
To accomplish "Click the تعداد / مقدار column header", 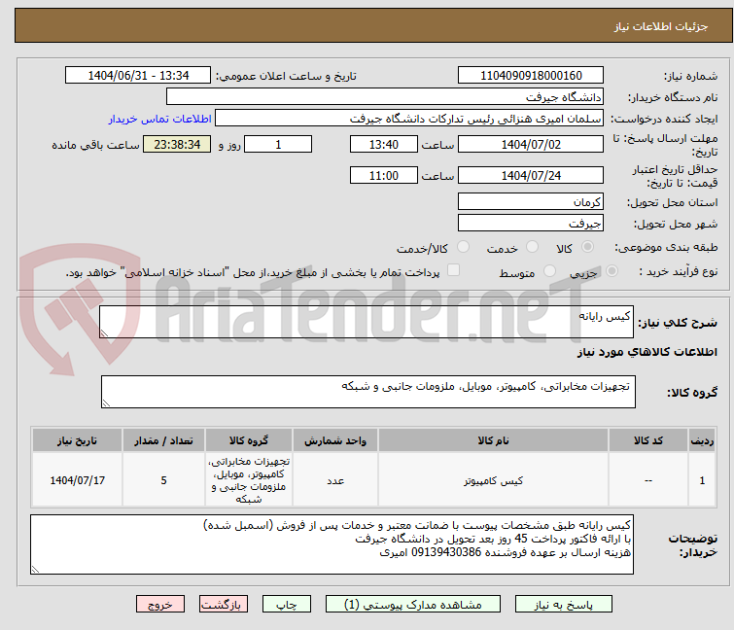I will click(163, 440).
